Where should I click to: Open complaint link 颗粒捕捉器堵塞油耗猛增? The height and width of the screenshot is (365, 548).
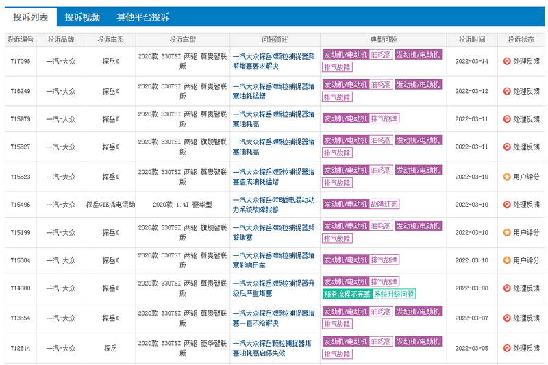coord(273,91)
